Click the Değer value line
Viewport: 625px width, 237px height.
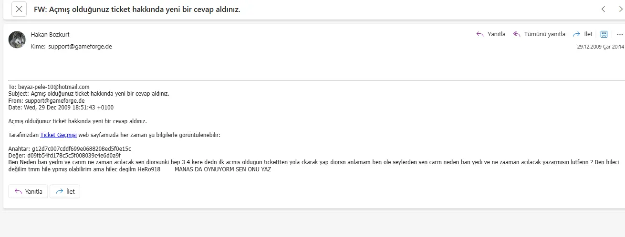point(64,156)
